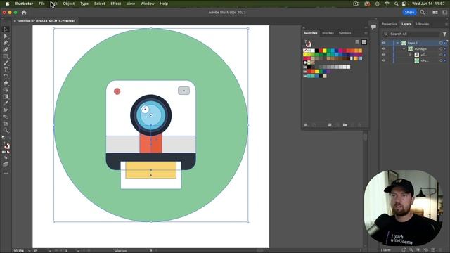This screenshot has height=253, width=450.
Task: Open the Comments panel speech-bubble icon
Action: click(x=373, y=27)
